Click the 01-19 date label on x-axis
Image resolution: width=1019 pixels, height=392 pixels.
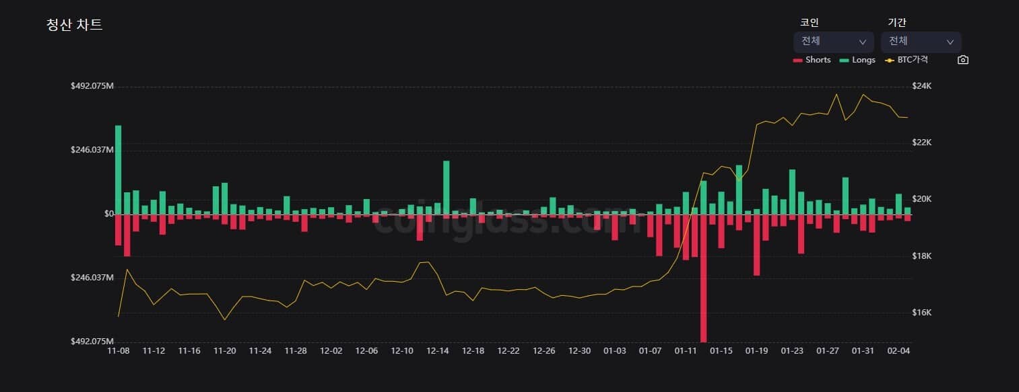point(756,351)
